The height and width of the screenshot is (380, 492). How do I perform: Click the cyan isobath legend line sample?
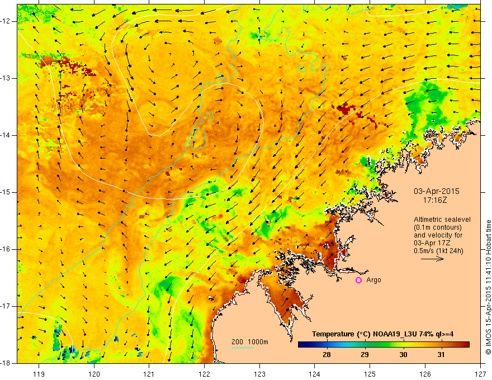(243, 348)
